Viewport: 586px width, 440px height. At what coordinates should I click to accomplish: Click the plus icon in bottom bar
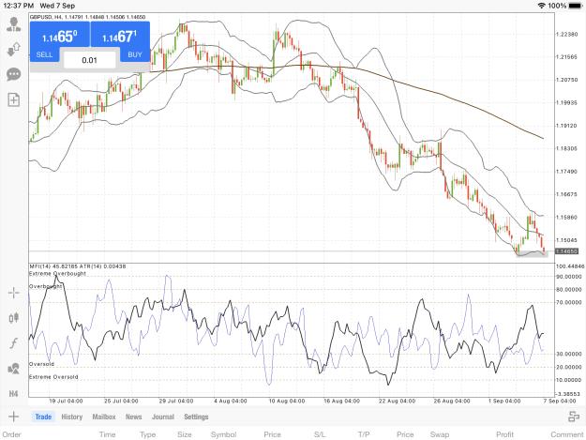point(13,417)
